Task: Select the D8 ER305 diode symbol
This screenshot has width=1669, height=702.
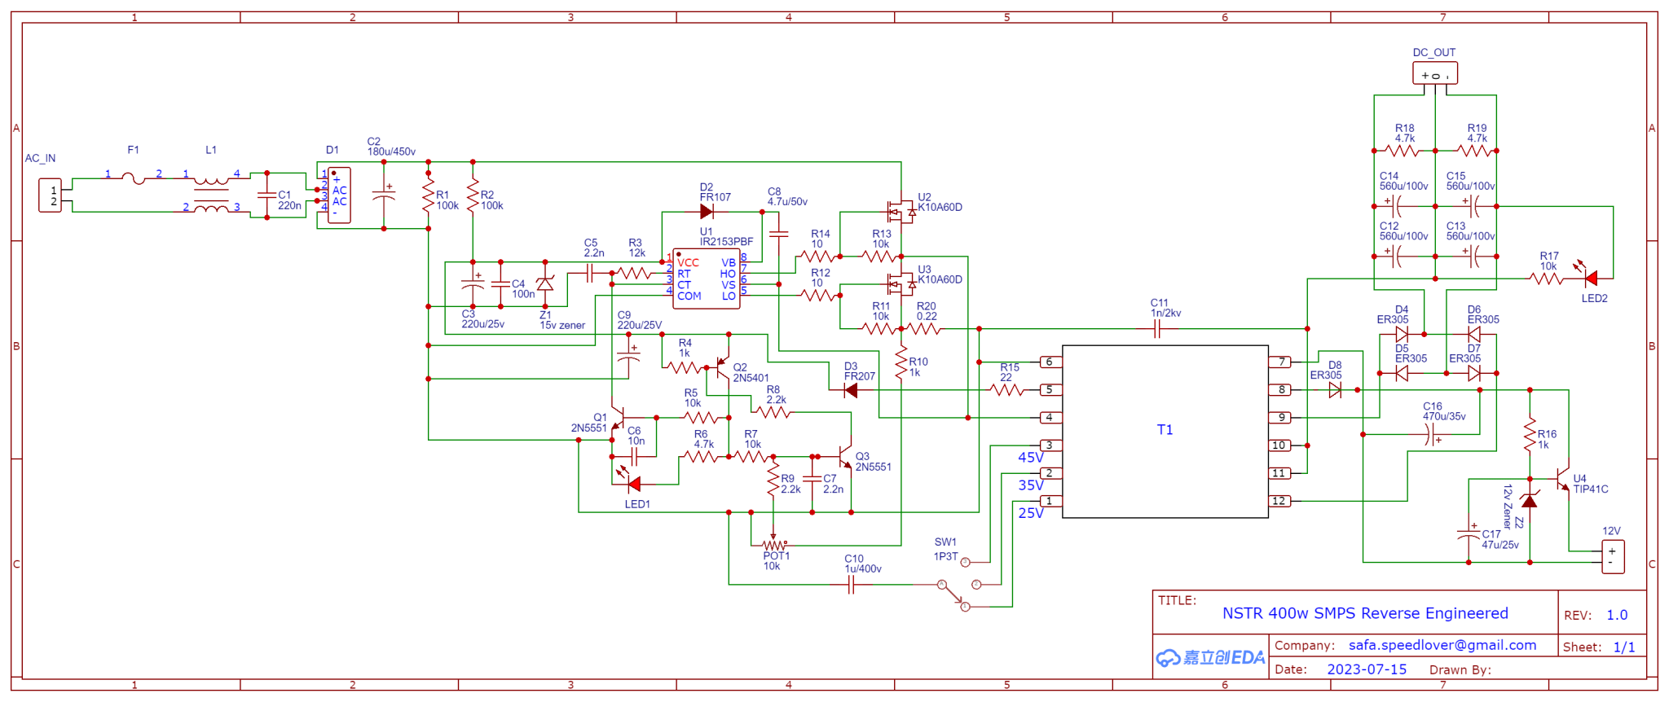Action: coord(1335,390)
